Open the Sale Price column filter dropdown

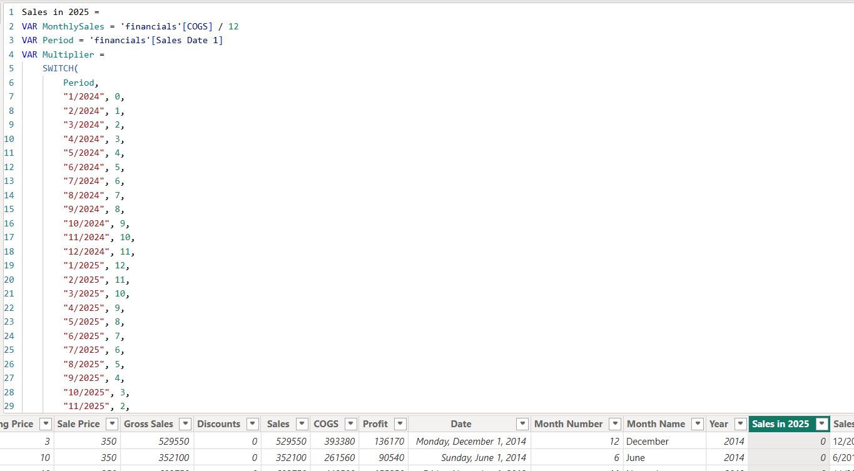pyautogui.click(x=112, y=424)
